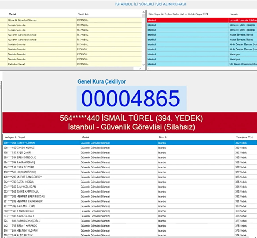
Task: Sort by the Tercih Adı column header
Action: coord(83,14)
